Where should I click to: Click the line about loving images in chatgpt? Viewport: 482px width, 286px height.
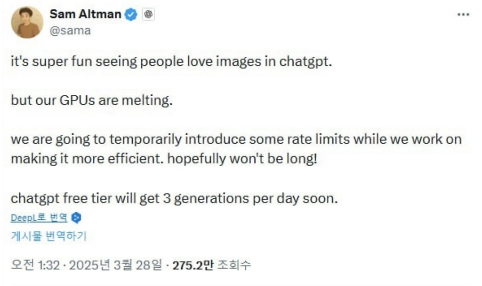[171, 62]
